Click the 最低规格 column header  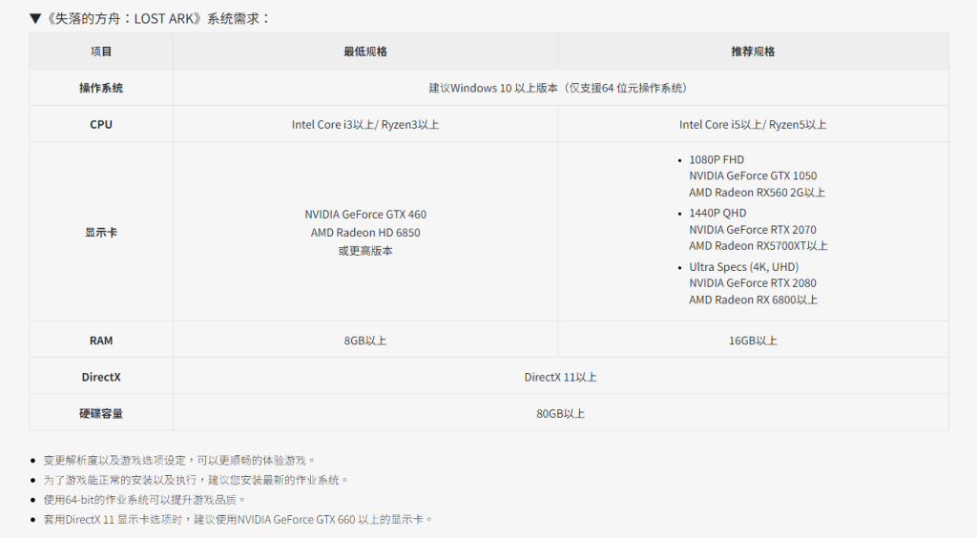tap(365, 52)
